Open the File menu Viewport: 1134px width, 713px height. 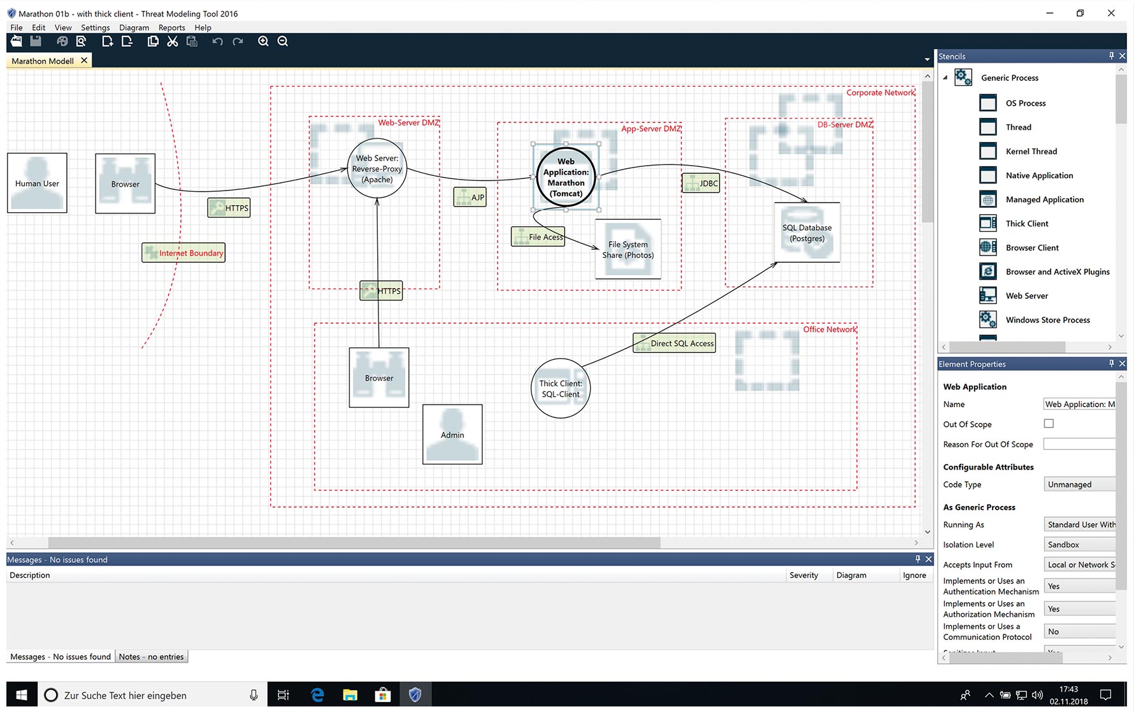coord(17,27)
